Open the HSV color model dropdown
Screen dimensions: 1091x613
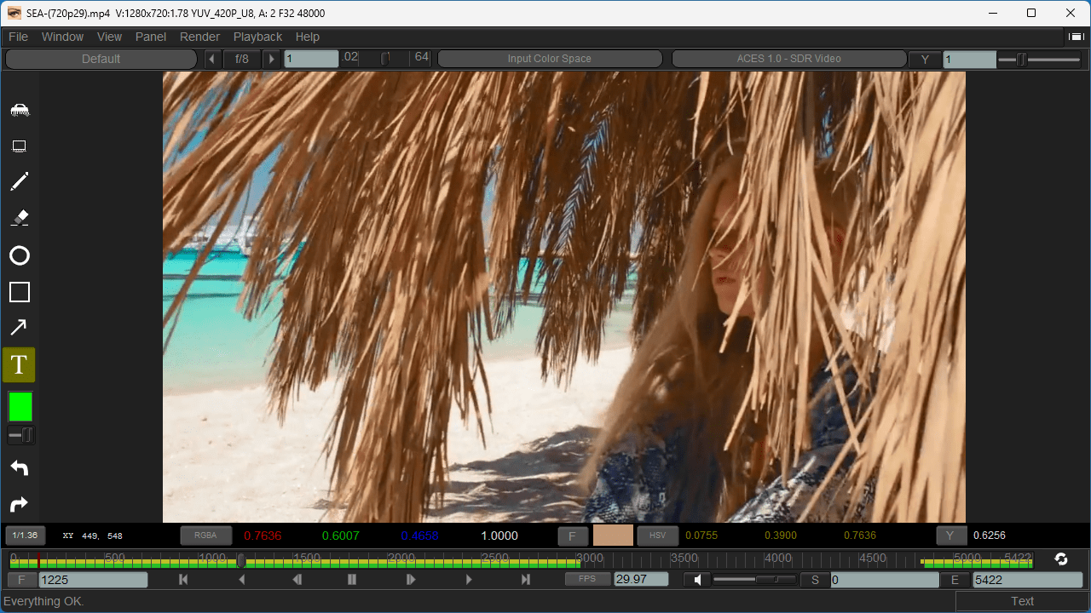[657, 536]
